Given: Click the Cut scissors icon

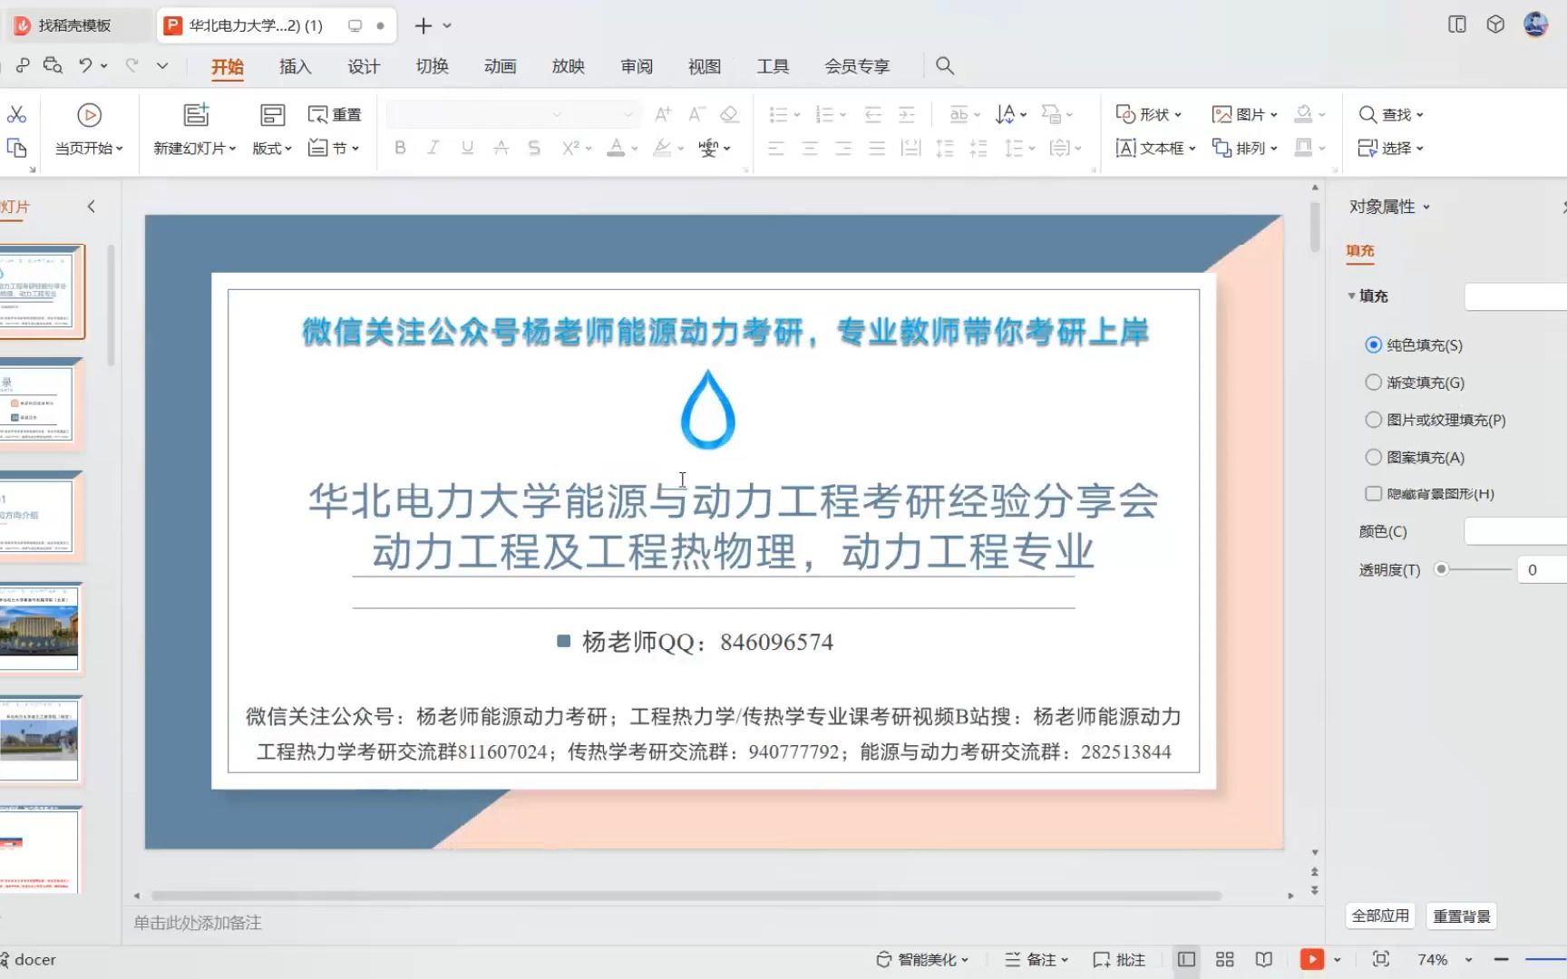Looking at the screenshot, I should 16,114.
